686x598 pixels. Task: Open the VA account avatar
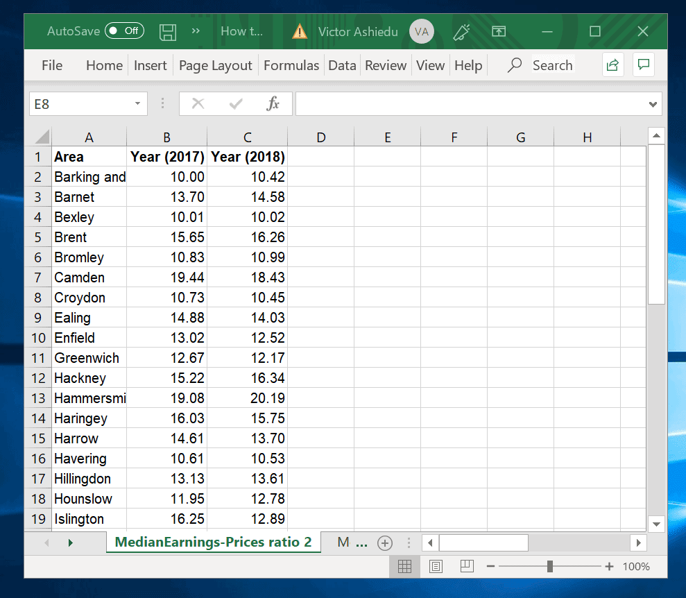pyautogui.click(x=421, y=31)
